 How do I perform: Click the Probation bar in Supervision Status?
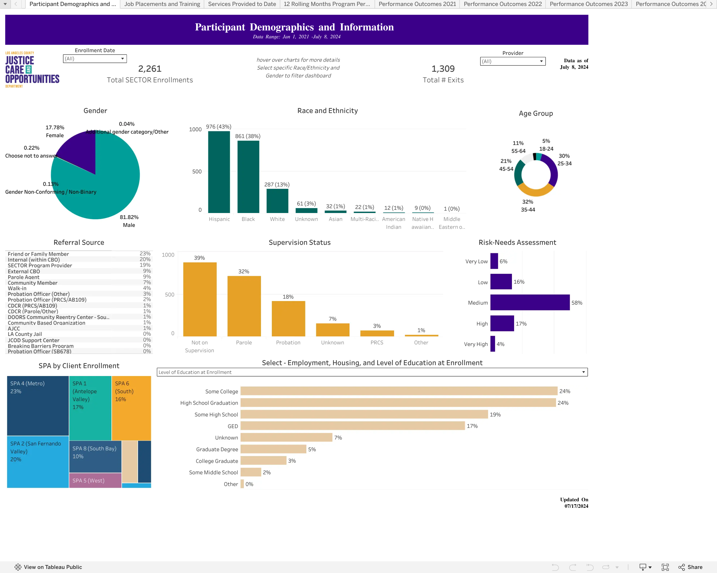coord(288,319)
